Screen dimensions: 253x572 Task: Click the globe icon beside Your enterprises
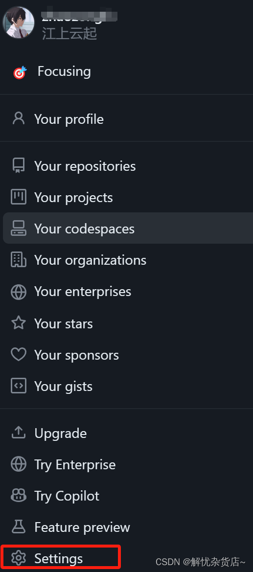tap(18, 292)
